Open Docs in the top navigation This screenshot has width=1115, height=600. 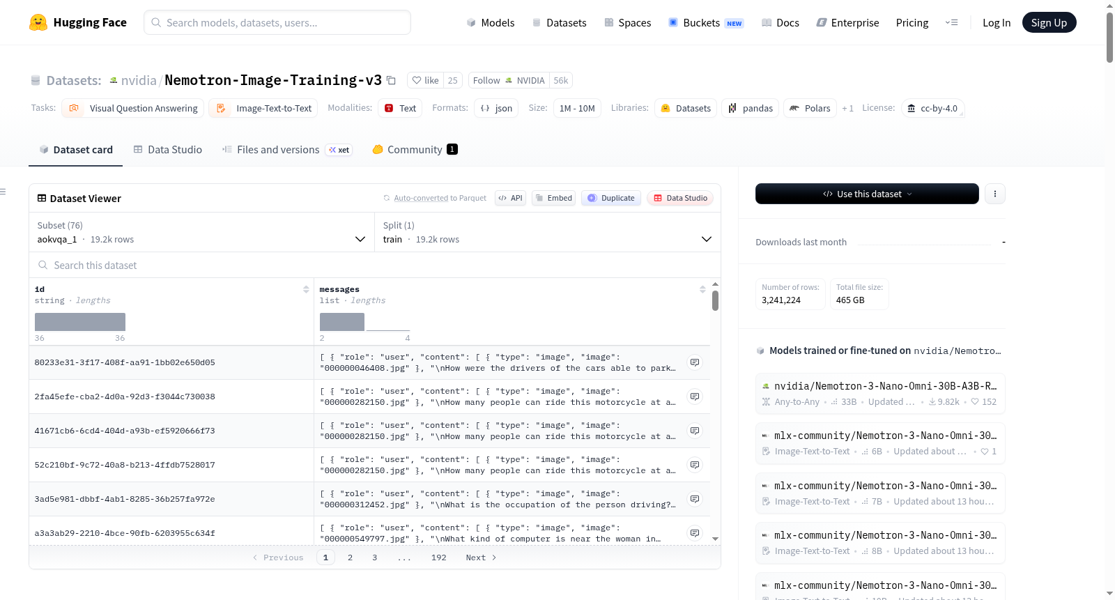[x=780, y=22]
